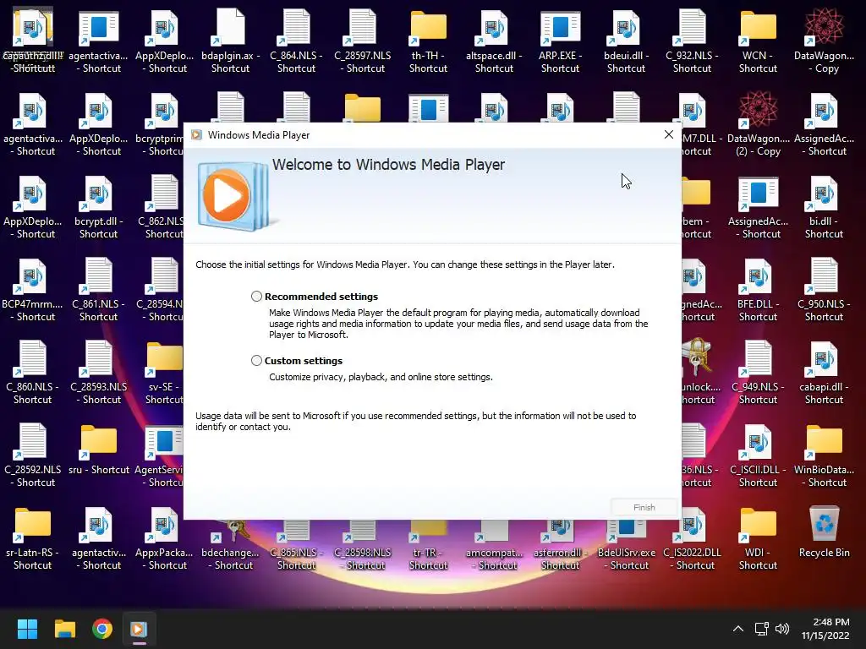Select the th-TH - Shortcut folder
This screenshot has height=649, width=866.
(x=428, y=42)
